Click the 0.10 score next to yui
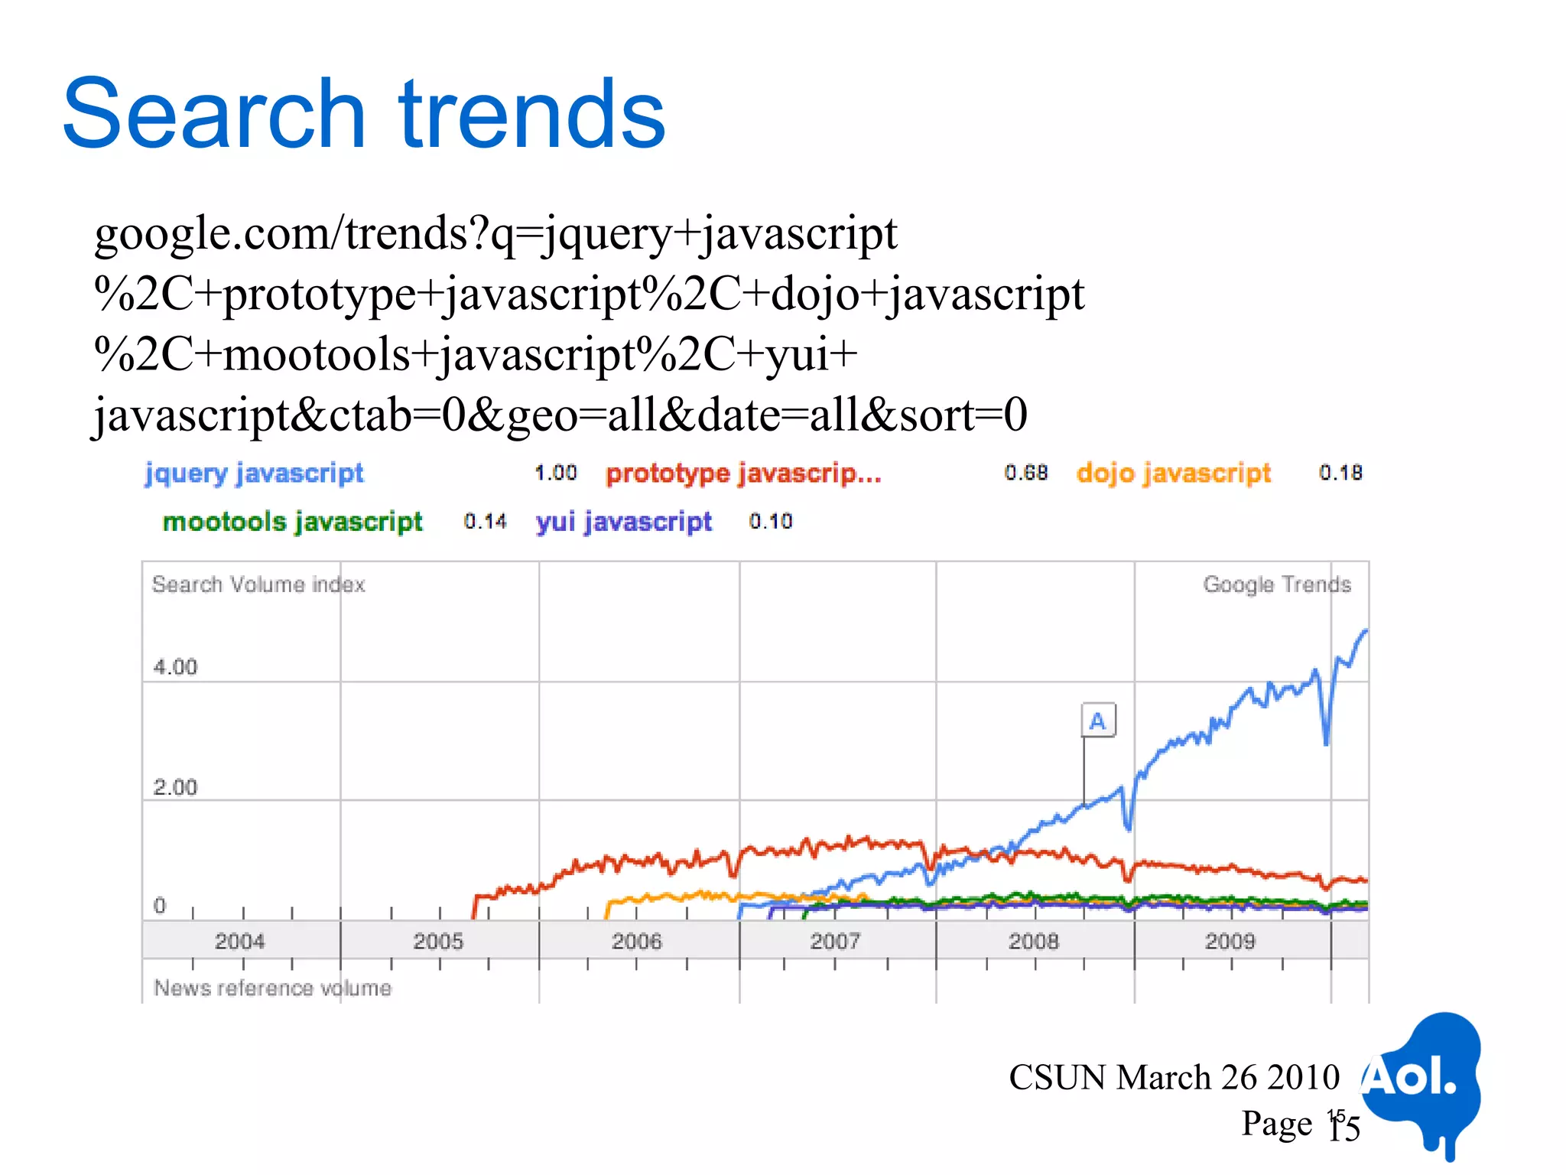1566x1175 pixels. [771, 522]
